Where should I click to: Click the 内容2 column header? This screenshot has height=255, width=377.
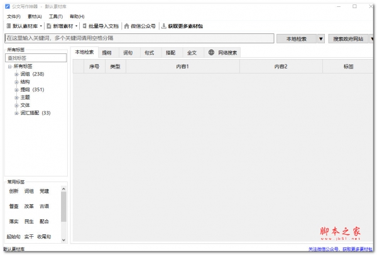[281, 67]
